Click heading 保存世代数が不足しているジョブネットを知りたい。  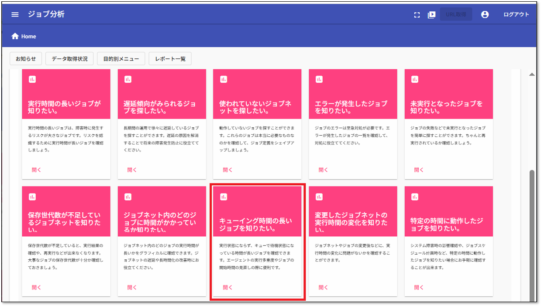tap(64, 222)
